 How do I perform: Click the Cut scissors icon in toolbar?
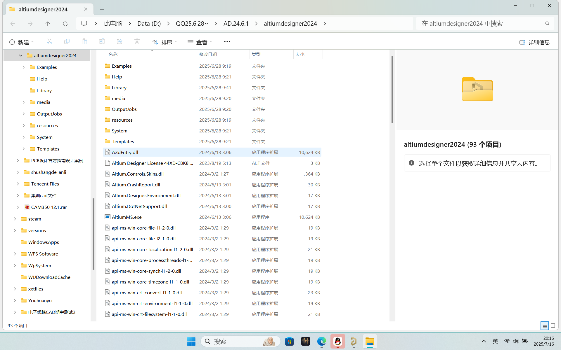pyautogui.click(x=49, y=42)
